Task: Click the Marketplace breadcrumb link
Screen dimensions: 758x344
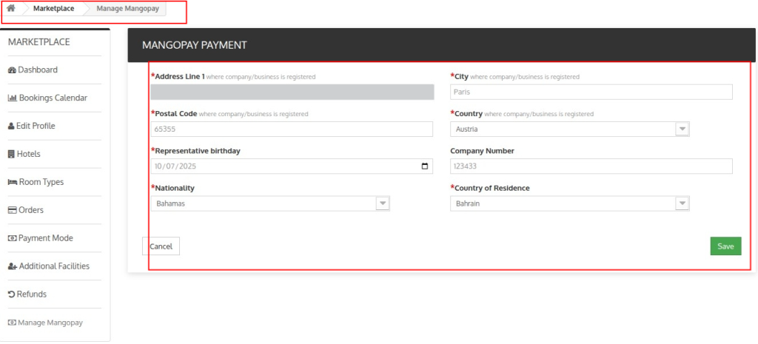Action: [53, 9]
